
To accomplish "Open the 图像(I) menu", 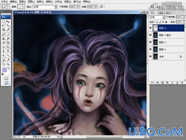I will 23,2.
